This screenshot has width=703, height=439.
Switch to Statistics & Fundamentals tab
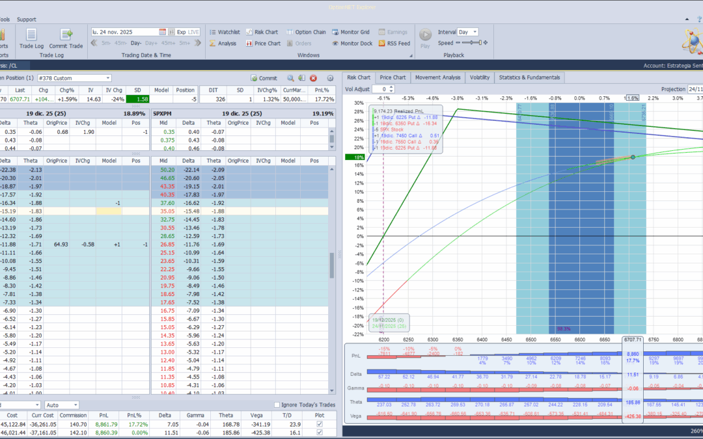[x=529, y=77]
